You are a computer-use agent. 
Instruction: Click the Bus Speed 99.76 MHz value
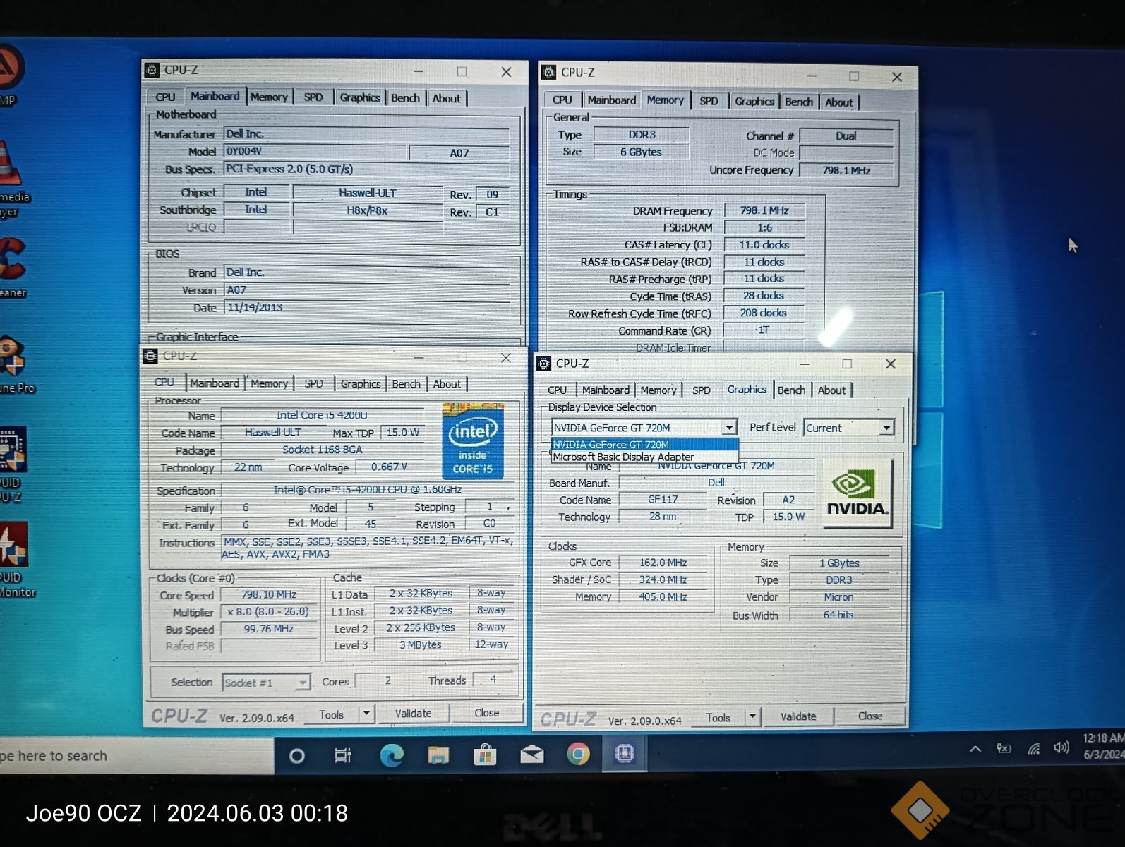269,629
